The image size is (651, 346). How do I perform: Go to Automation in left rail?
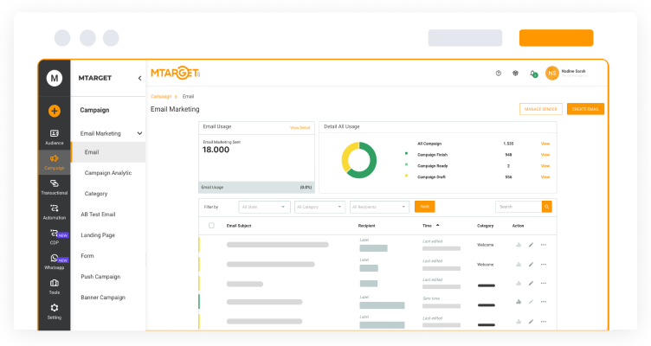(55, 211)
